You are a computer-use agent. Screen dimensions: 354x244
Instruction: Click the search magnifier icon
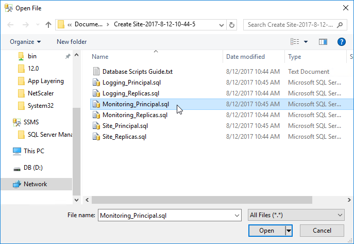pos(340,25)
